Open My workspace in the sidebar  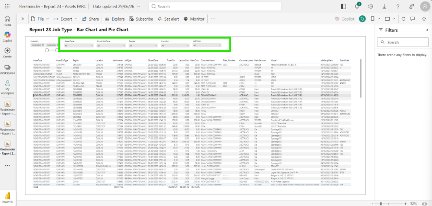point(8,88)
